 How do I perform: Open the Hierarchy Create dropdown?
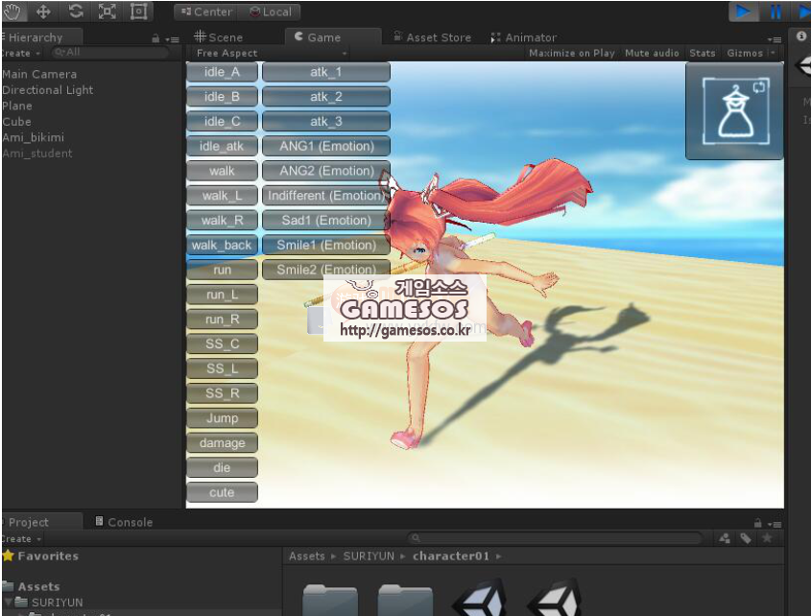(x=20, y=53)
